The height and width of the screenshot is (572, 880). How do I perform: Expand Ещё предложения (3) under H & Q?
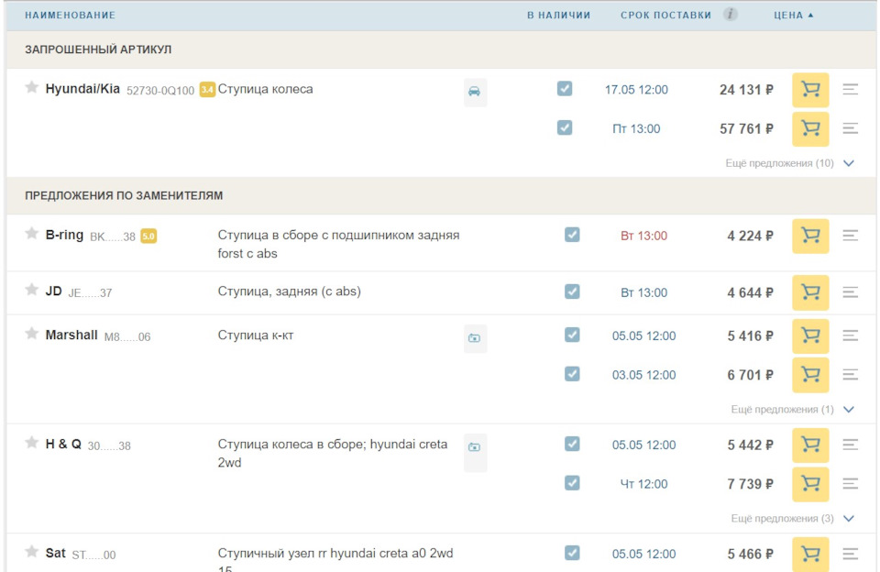(x=792, y=519)
